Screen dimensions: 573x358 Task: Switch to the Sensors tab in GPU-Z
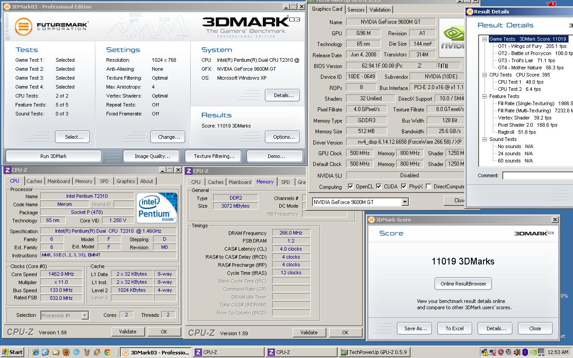pos(356,9)
